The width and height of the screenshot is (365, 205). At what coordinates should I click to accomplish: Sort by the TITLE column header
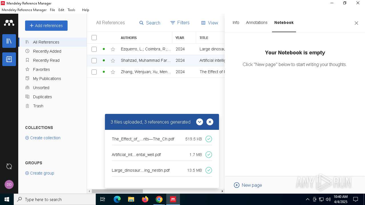[204, 38]
